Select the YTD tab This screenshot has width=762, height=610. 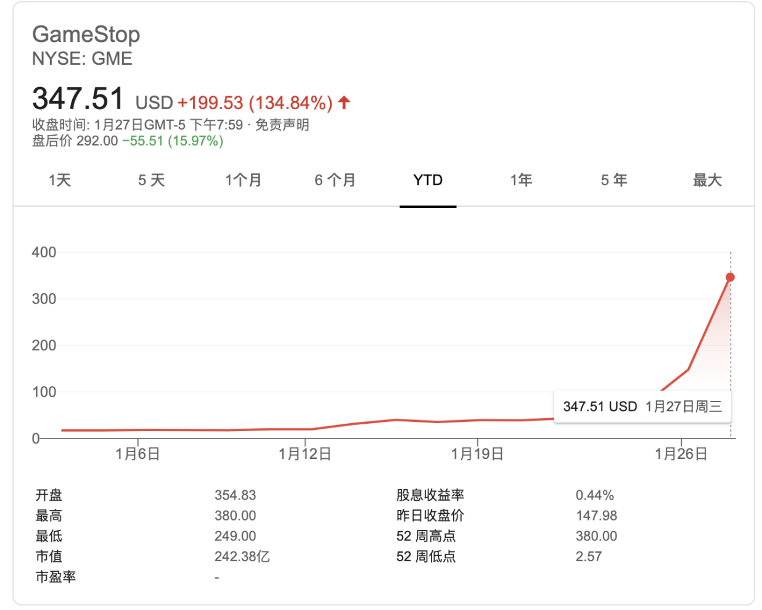(x=428, y=180)
